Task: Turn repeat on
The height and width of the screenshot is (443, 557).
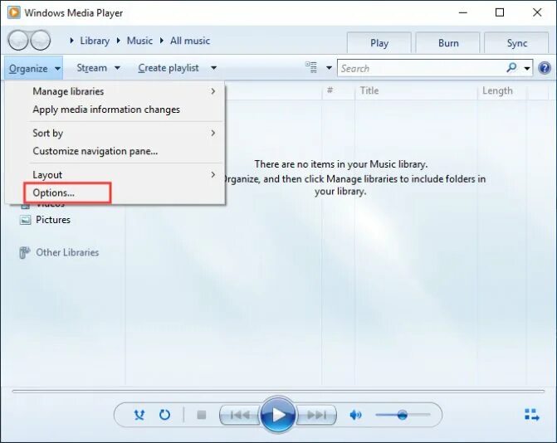Action: (x=164, y=415)
